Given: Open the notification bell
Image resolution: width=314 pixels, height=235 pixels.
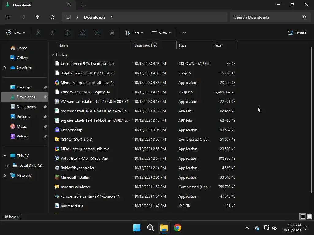Looking at the screenshot, I should [x=306, y=228].
